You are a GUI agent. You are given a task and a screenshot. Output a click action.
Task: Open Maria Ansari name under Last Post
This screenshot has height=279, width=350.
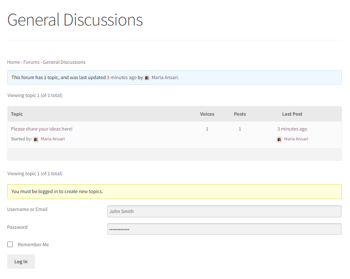point(296,139)
